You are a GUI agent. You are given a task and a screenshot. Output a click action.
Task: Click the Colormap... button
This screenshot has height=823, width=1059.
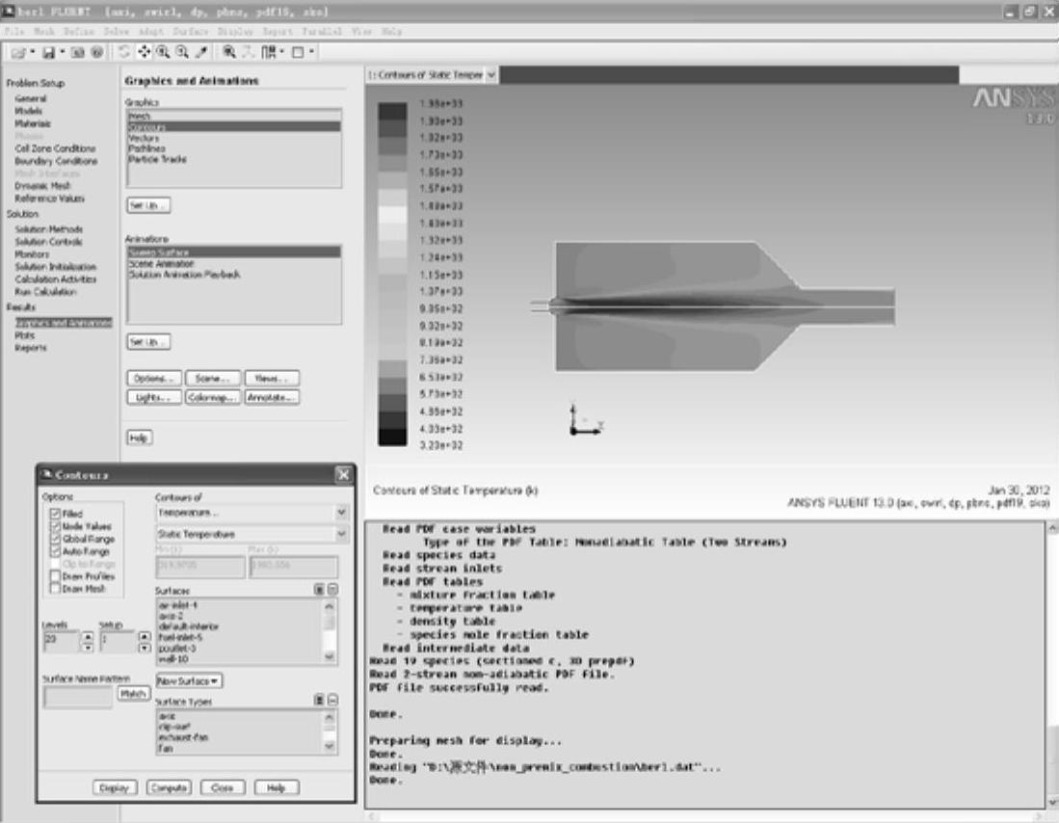coord(212,397)
